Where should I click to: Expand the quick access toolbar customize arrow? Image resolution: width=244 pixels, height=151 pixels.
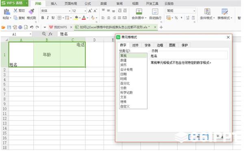[45, 27]
